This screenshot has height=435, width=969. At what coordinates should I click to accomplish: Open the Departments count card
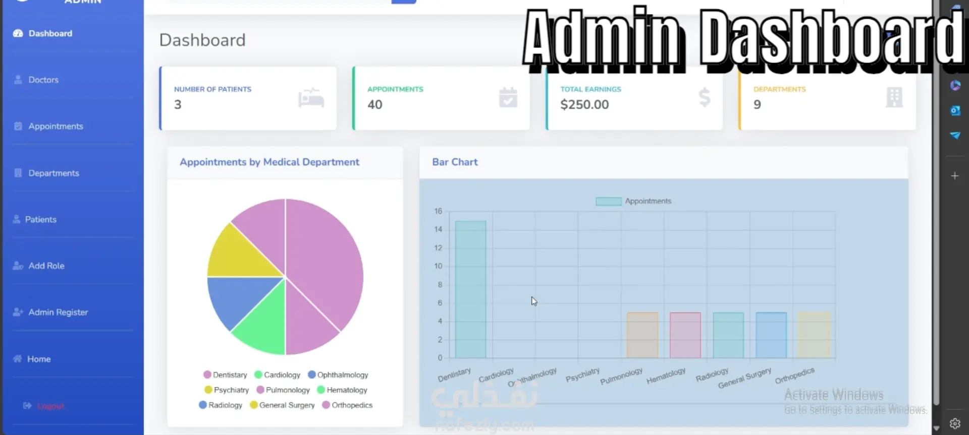827,98
